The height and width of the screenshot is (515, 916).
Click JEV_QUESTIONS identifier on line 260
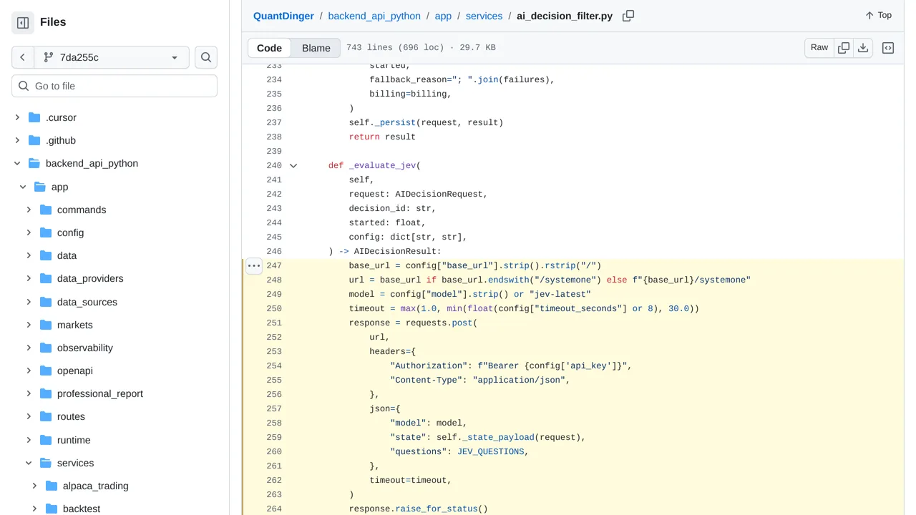(491, 451)
